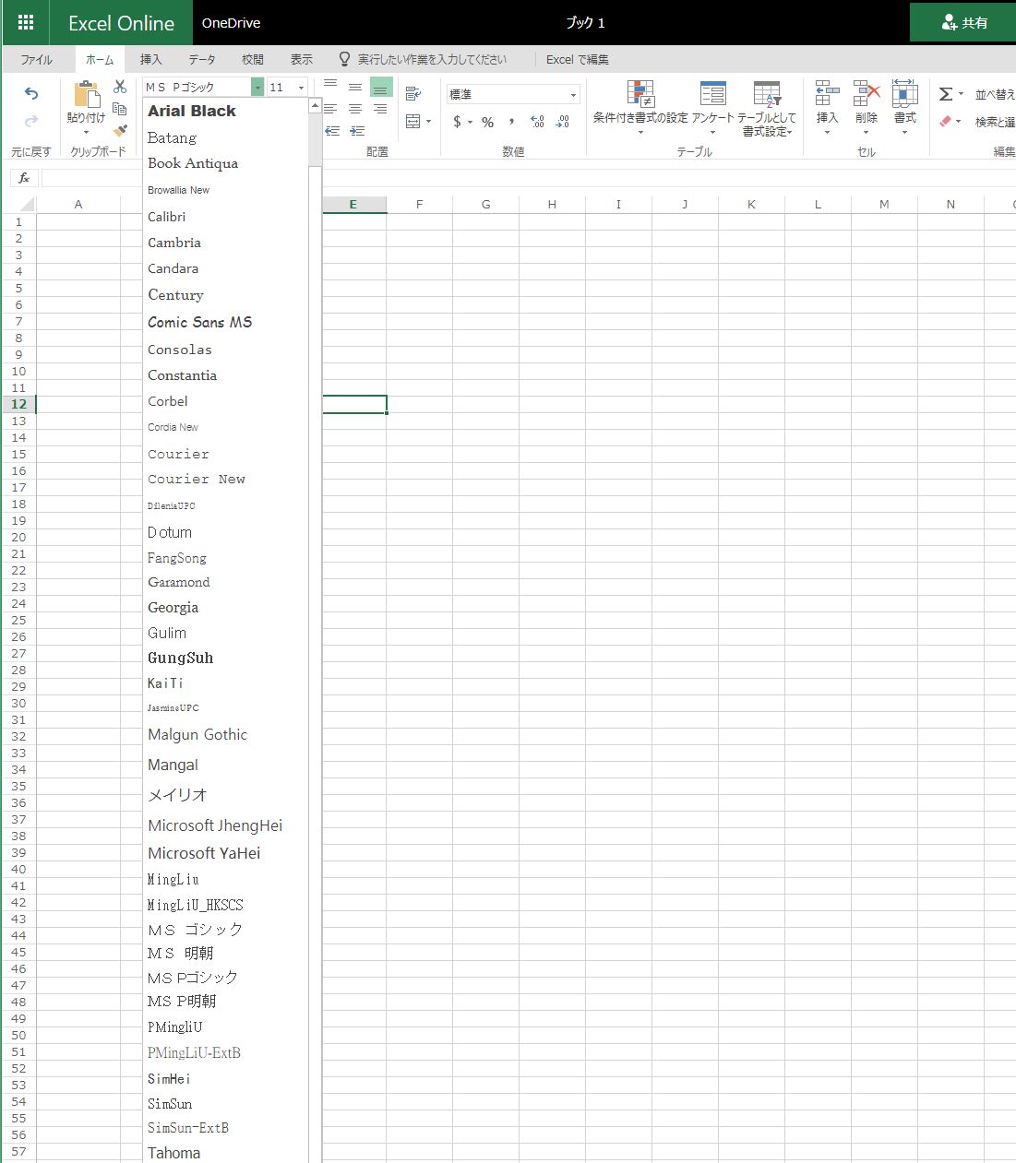Choose Microsoft YaHei font

coord(204,853)
